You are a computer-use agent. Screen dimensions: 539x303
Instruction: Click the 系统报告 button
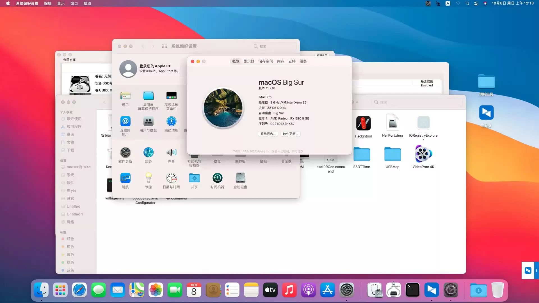(x=268, y=134)
